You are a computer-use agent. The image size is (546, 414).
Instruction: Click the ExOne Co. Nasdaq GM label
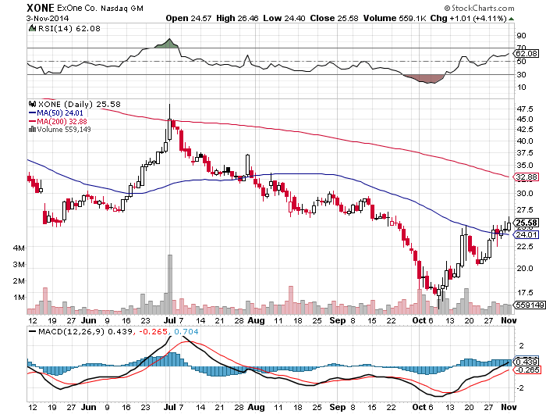(x=101, y=8)
